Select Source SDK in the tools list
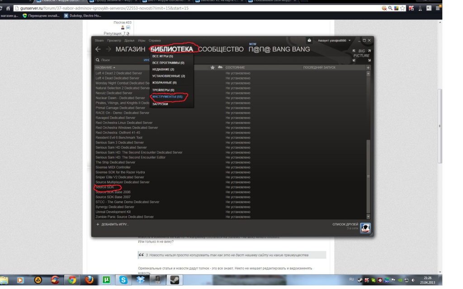 [105, 187]
